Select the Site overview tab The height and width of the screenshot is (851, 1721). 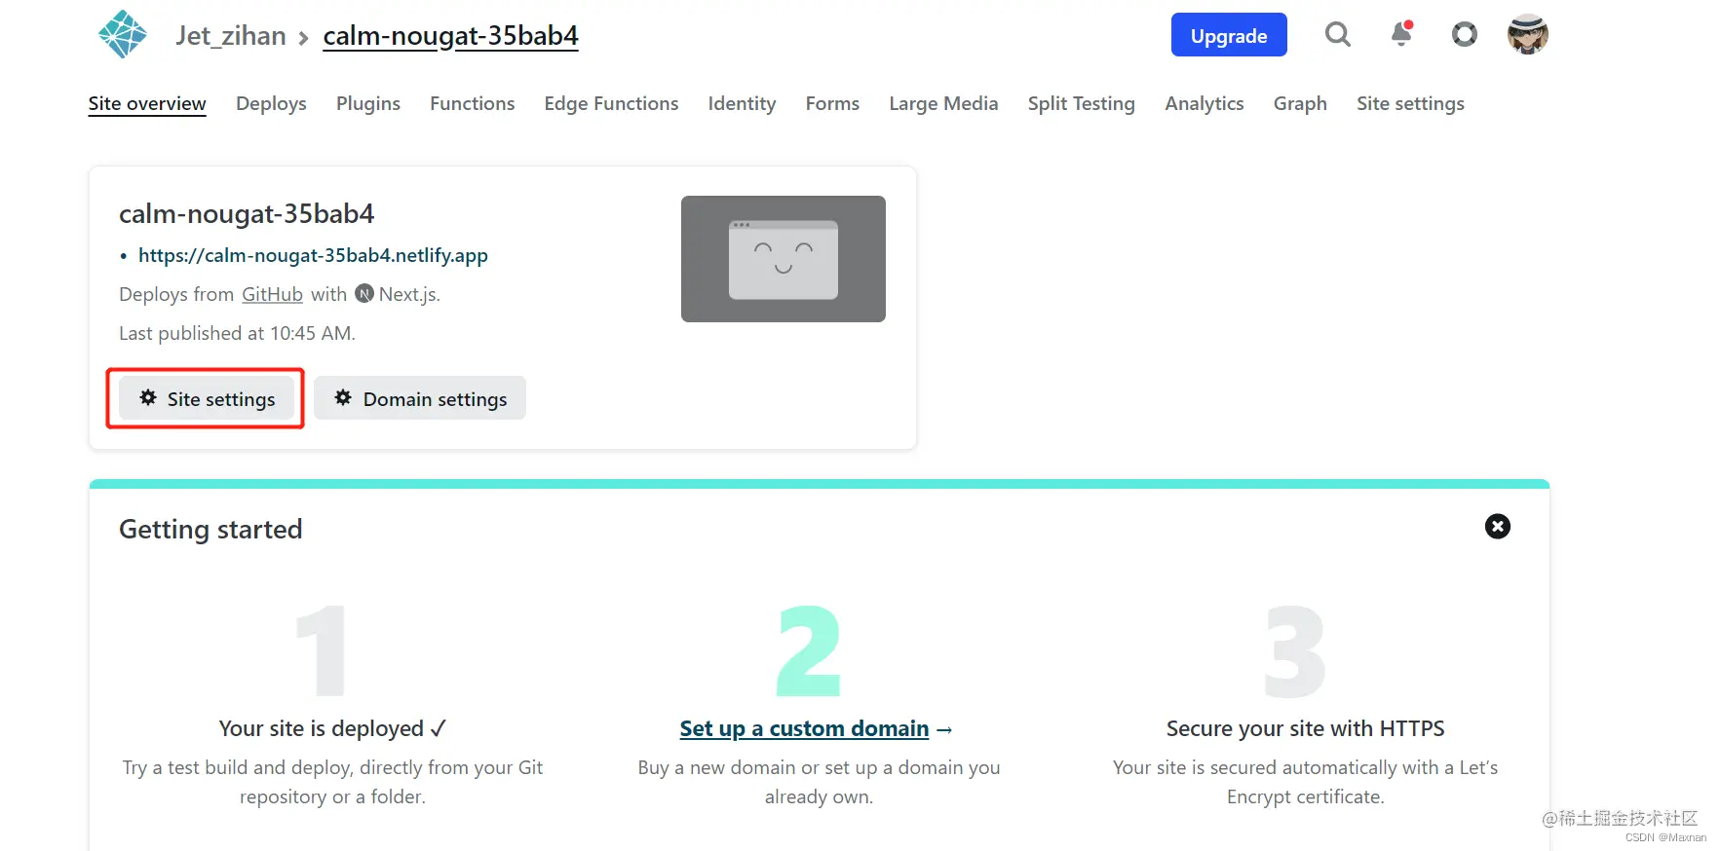click(147, 103)
